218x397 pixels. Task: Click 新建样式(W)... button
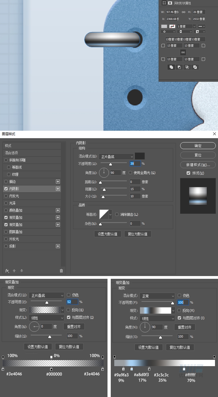click(x=198, y=165)
